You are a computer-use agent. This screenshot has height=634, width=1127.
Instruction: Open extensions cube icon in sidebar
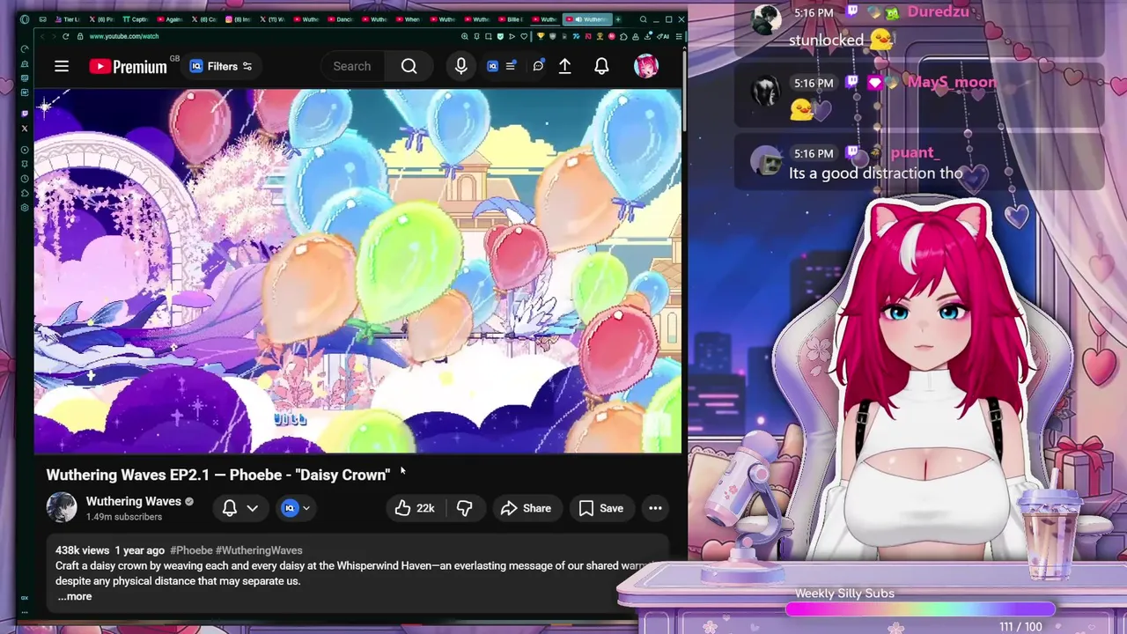(25, 193)
